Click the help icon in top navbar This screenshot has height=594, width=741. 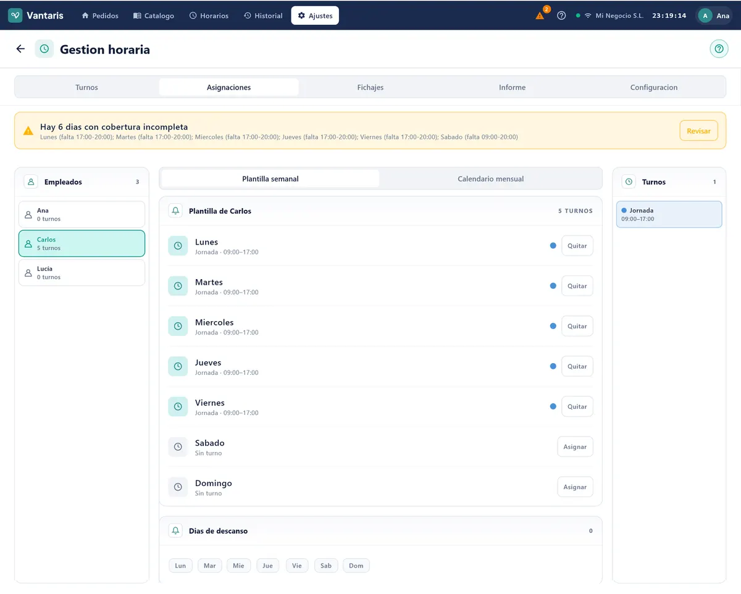[x=561, y=15]
